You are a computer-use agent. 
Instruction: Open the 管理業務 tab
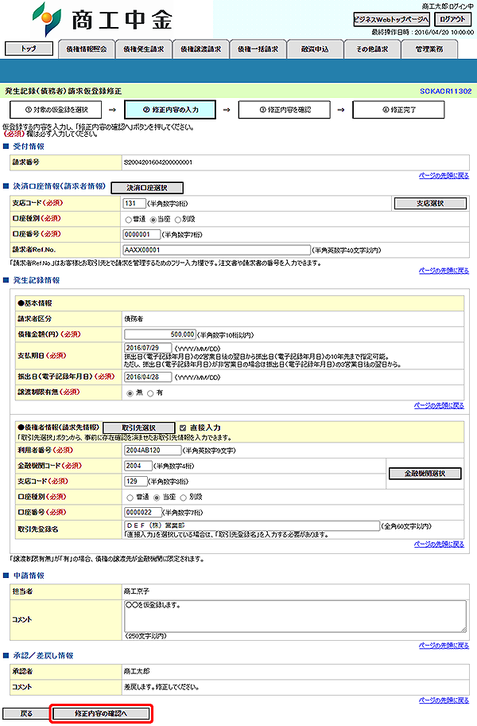[429, 49]
